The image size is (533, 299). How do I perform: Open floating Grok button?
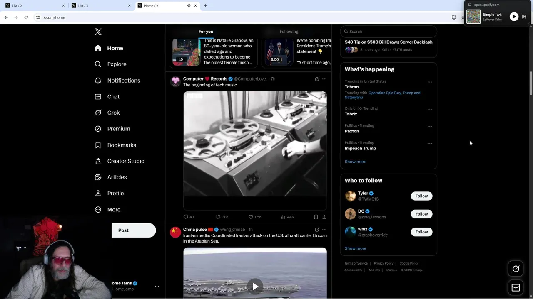[x=516, y=269]
